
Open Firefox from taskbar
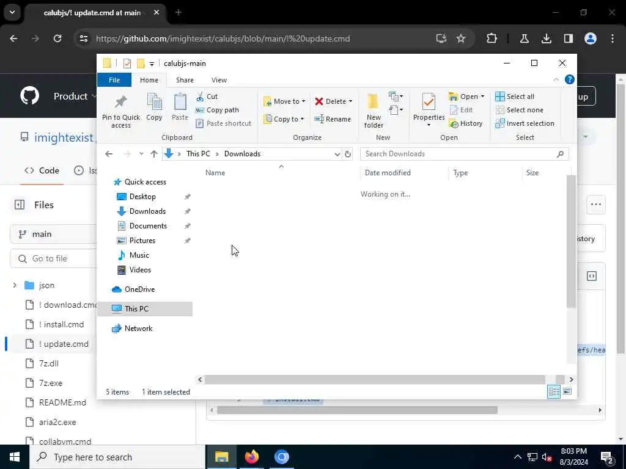pos(251,457)
